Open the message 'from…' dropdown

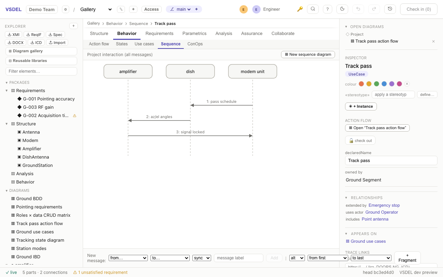point(128,258)
